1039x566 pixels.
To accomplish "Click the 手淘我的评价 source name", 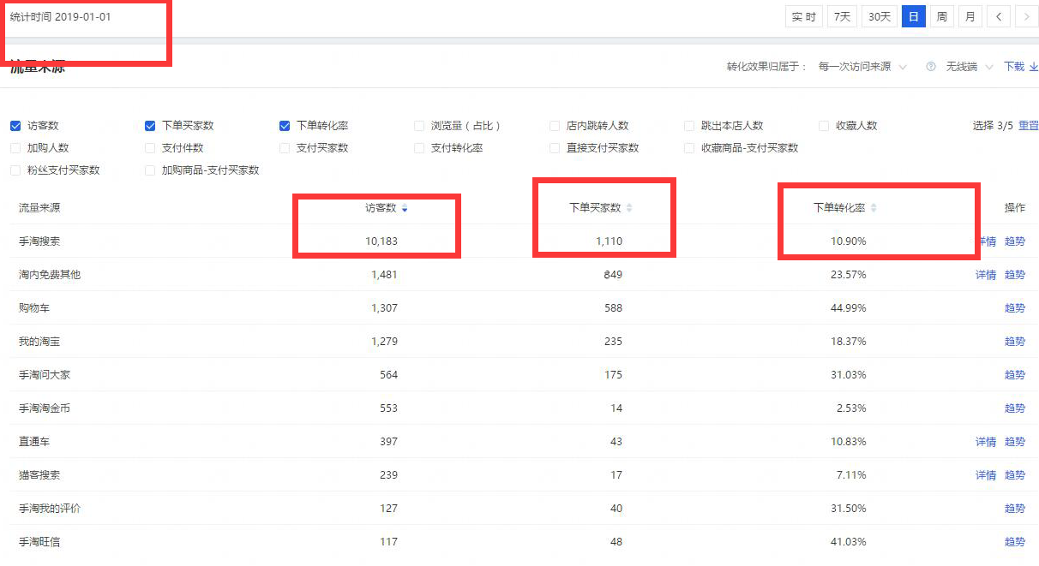I will [50, 509].
